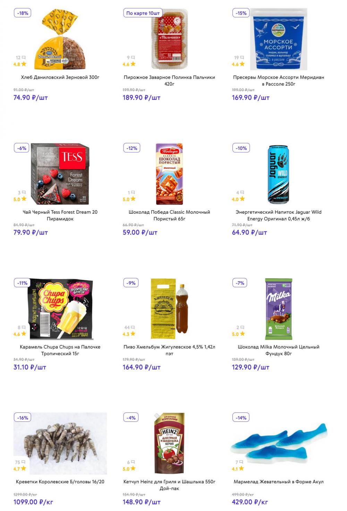
Task: Click the comments icon on Кетчуп Heinz
Action: point(133,462)
